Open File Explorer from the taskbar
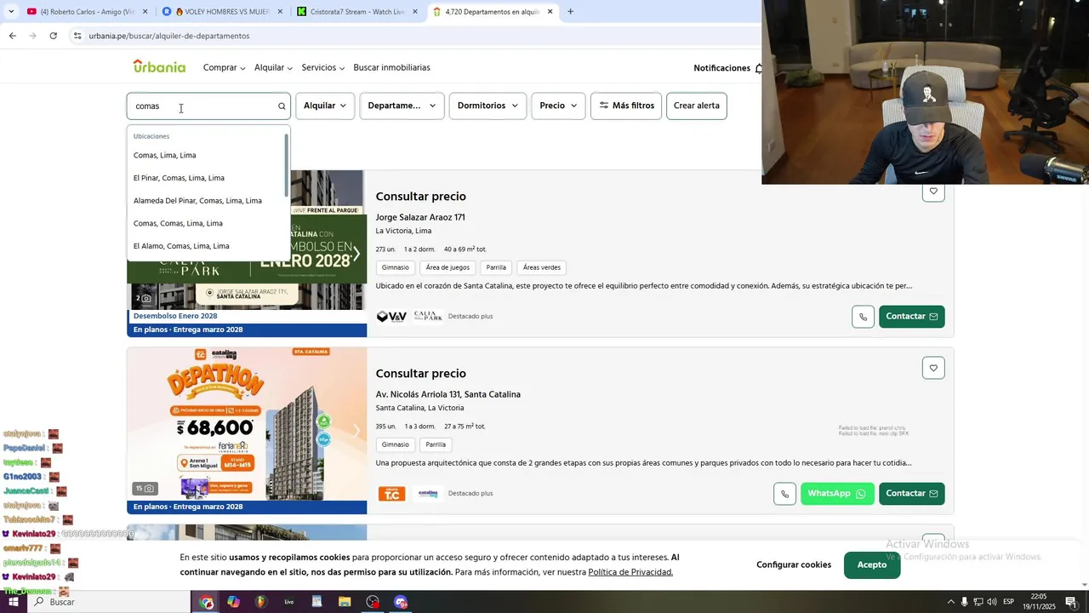 345,602
